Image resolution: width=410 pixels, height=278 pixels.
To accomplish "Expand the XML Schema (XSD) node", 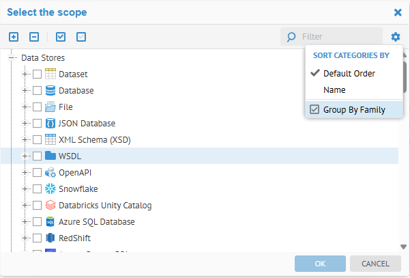I will coord(26,140).
